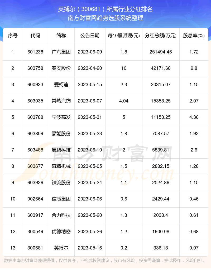Select the 展鹏科技 stock name

click(61, 150)
